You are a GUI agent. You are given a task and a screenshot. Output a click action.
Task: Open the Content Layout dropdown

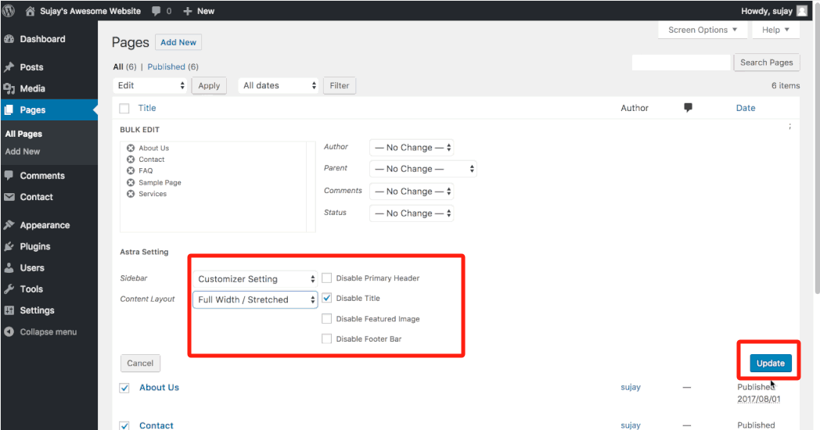[256, 299]
